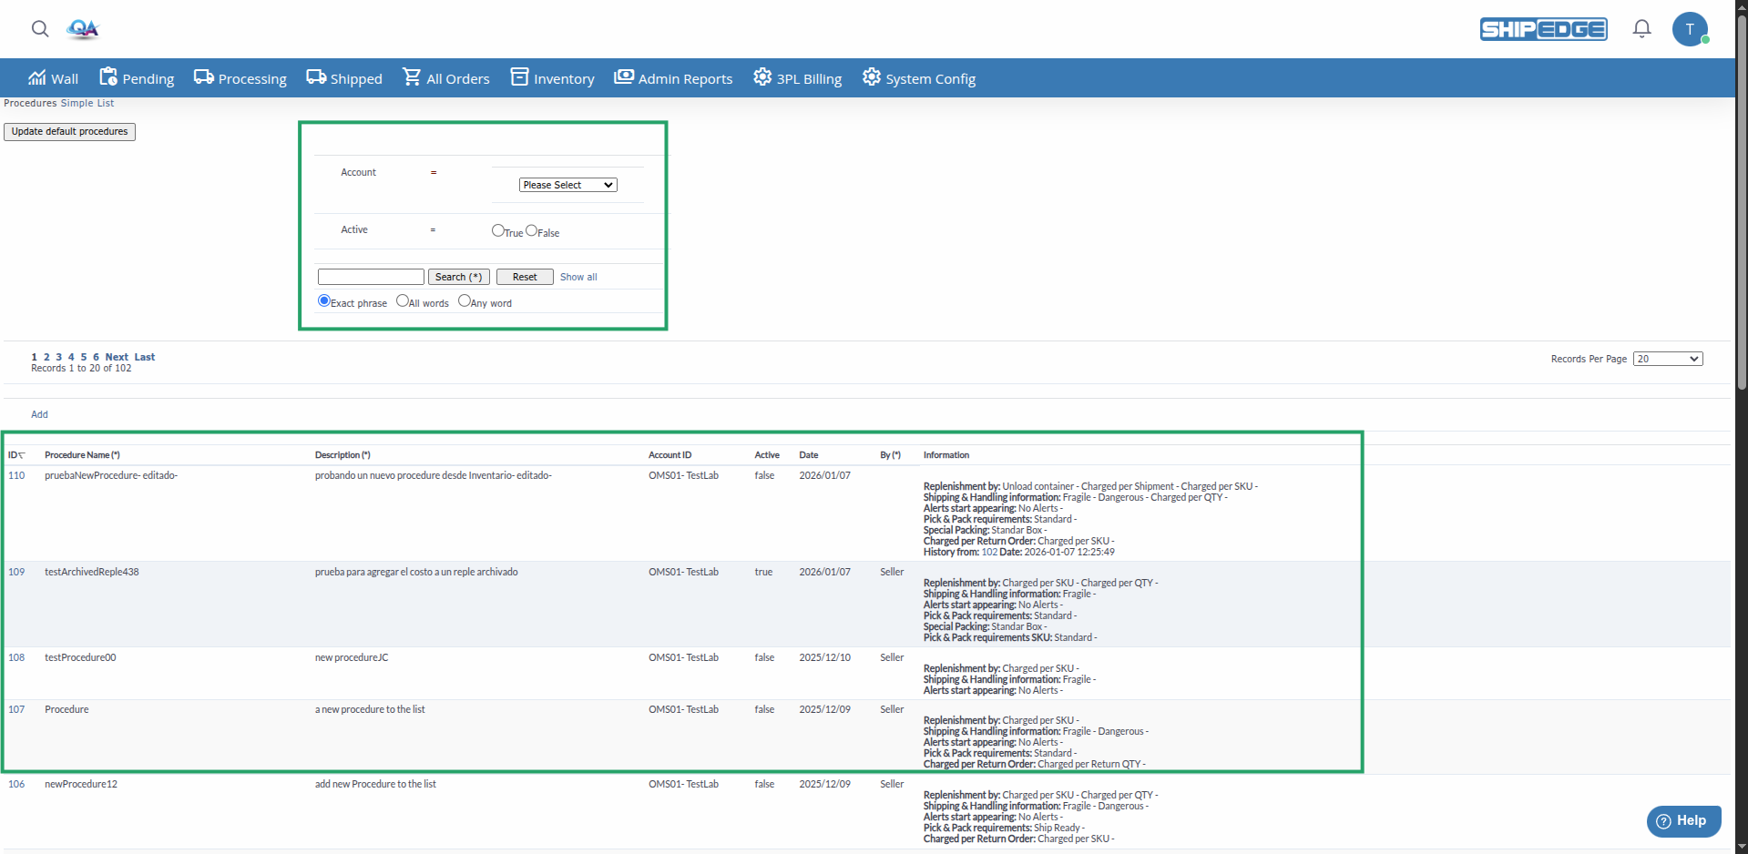Select the Active True radio button
The image size is (1748, 854).
click(x=498, y=230)
